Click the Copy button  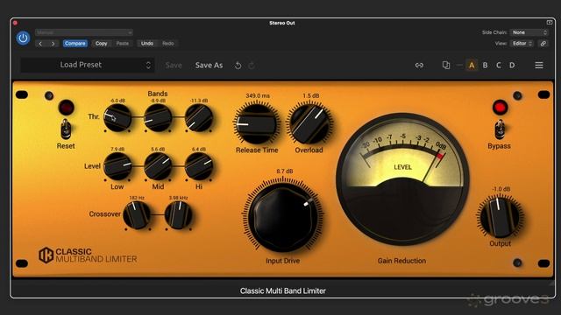(x=102, y=44)
